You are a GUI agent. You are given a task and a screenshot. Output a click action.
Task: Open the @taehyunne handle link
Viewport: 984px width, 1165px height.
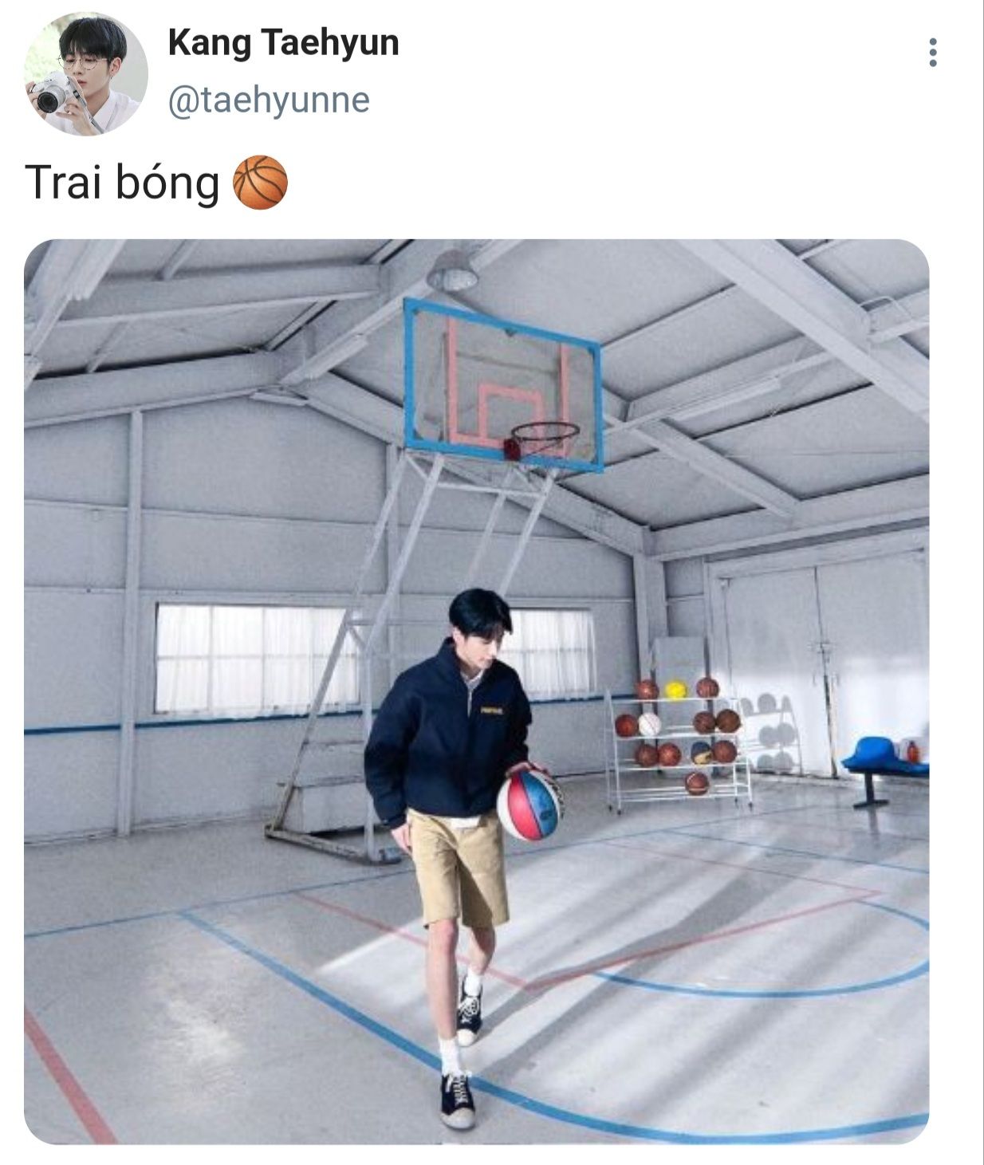(x=269, y=101)
